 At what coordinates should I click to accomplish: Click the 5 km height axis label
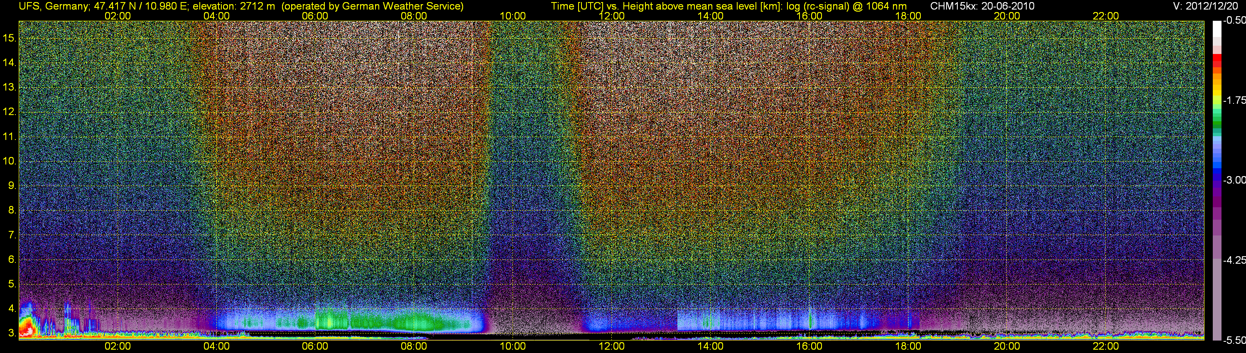(12, 284)
